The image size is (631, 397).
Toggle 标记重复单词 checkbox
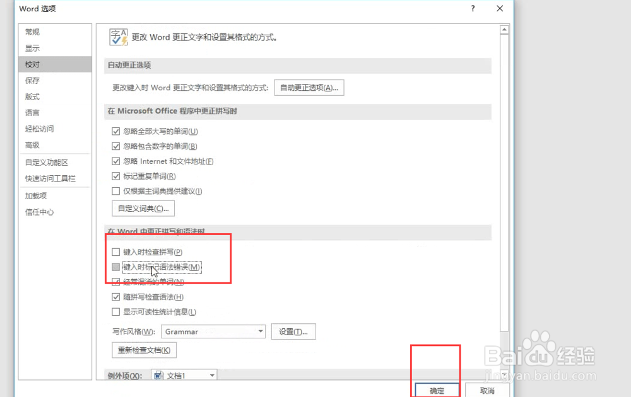point(116,176)
